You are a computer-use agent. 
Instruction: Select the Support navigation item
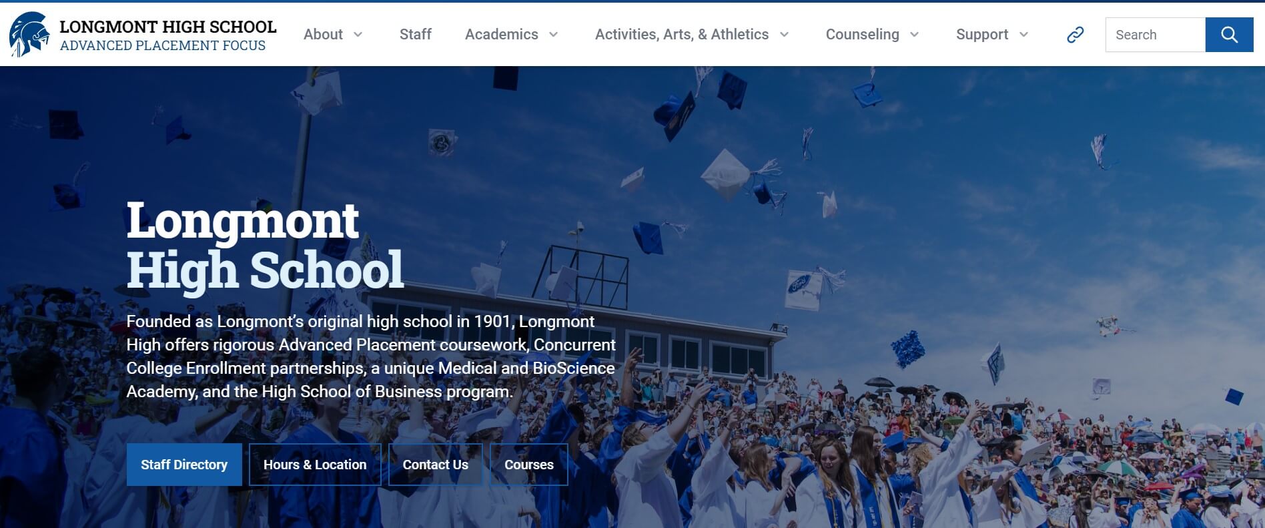pos(981,34)
